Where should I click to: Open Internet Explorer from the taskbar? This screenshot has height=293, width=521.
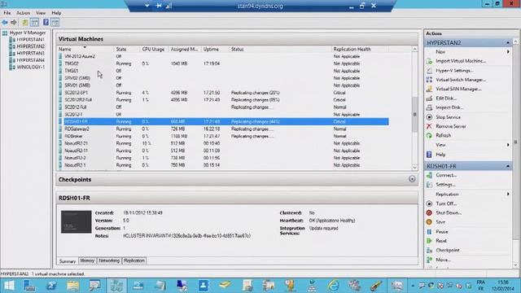click(x=333, y=286)
